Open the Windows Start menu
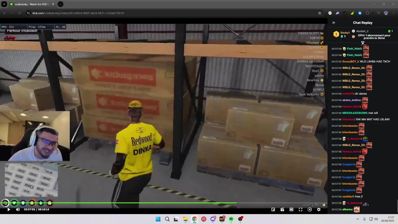 (158, 219)
